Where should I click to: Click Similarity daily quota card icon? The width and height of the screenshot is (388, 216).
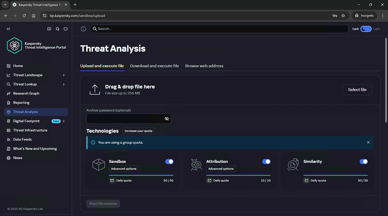click(x=306, y=181)
